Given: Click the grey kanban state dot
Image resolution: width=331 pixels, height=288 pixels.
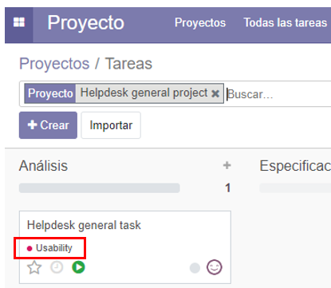Looking at the screenshot, I should tap(195, 268).
